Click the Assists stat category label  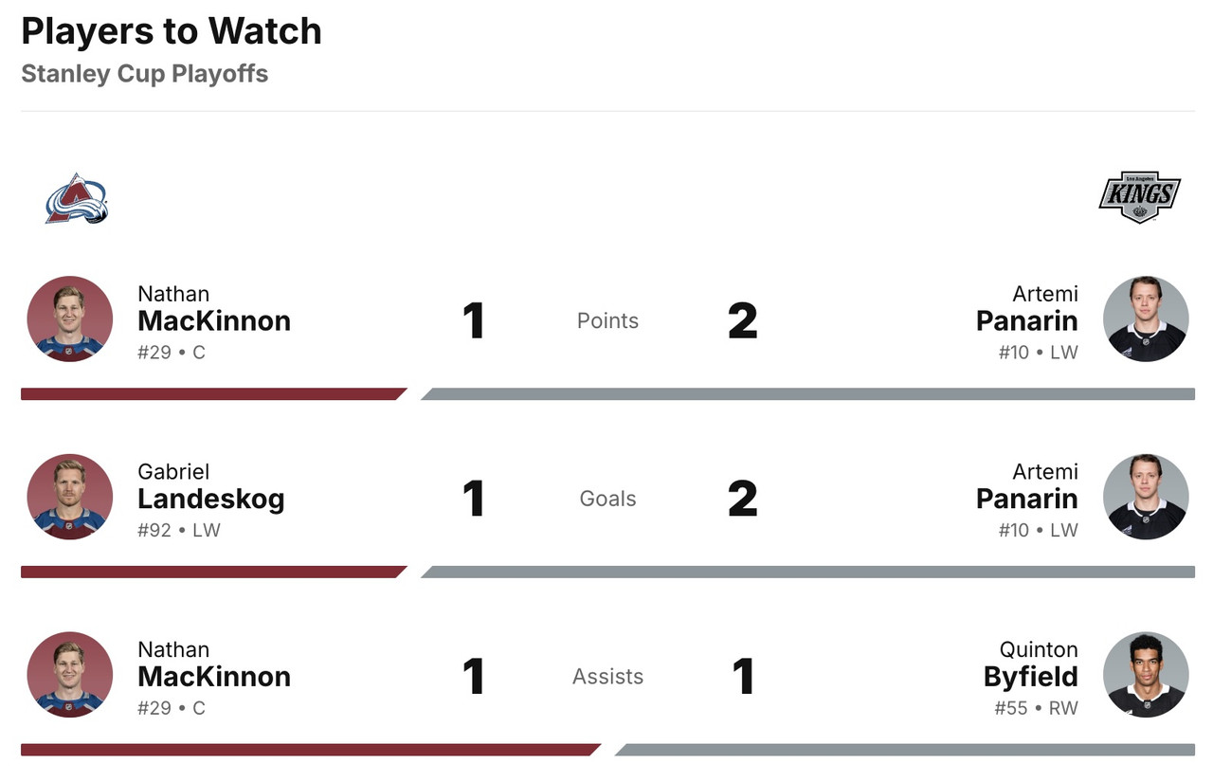[607, 677]
